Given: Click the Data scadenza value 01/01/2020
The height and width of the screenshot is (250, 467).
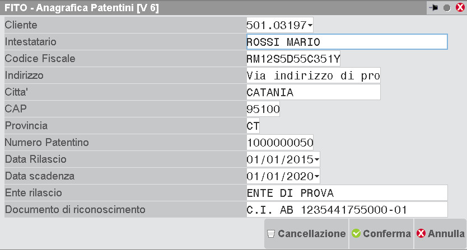Looking at the screenshot, I should pos(280,176).
